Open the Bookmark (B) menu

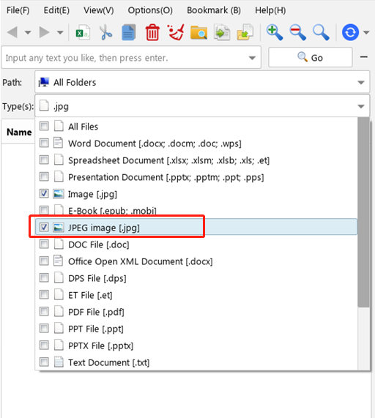point(214,10)
